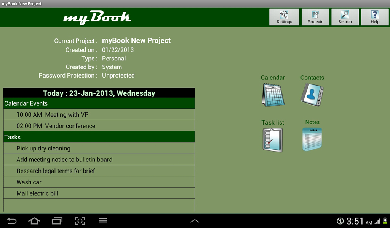390x228 pixels.
Task: Open the Recent apps navigation icon
Action: coord(57,220)
